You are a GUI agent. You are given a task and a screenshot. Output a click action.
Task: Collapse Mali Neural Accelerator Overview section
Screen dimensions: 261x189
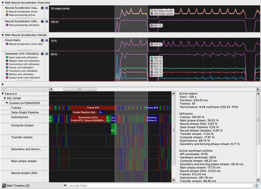(x=3, y=3)
